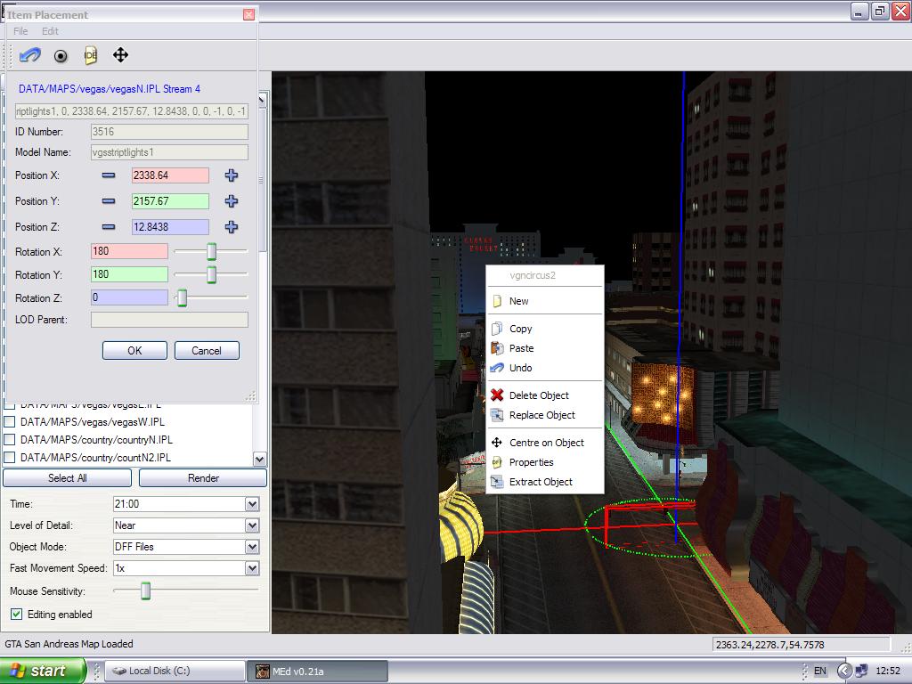This screenshot has height=684, width=912.
Task: Click the four-way move arrows icon in toolbar
Action: coord(120,55)
